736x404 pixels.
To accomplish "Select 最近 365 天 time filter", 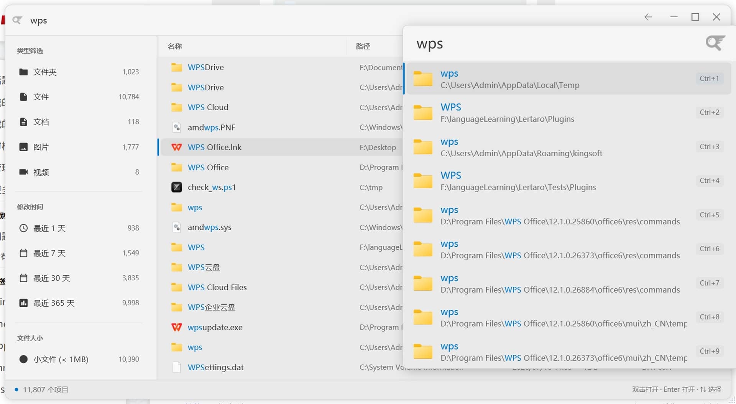I will coord(79,303).
